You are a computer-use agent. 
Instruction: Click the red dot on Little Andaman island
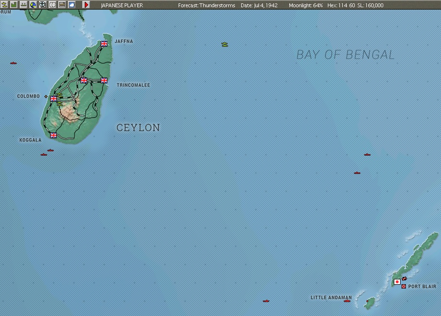367,301
